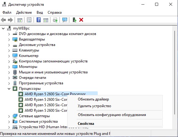Click the Видеоадаптеры display adapter icon
This screenshot has width=178, height=137.
(x=15, y=39)
